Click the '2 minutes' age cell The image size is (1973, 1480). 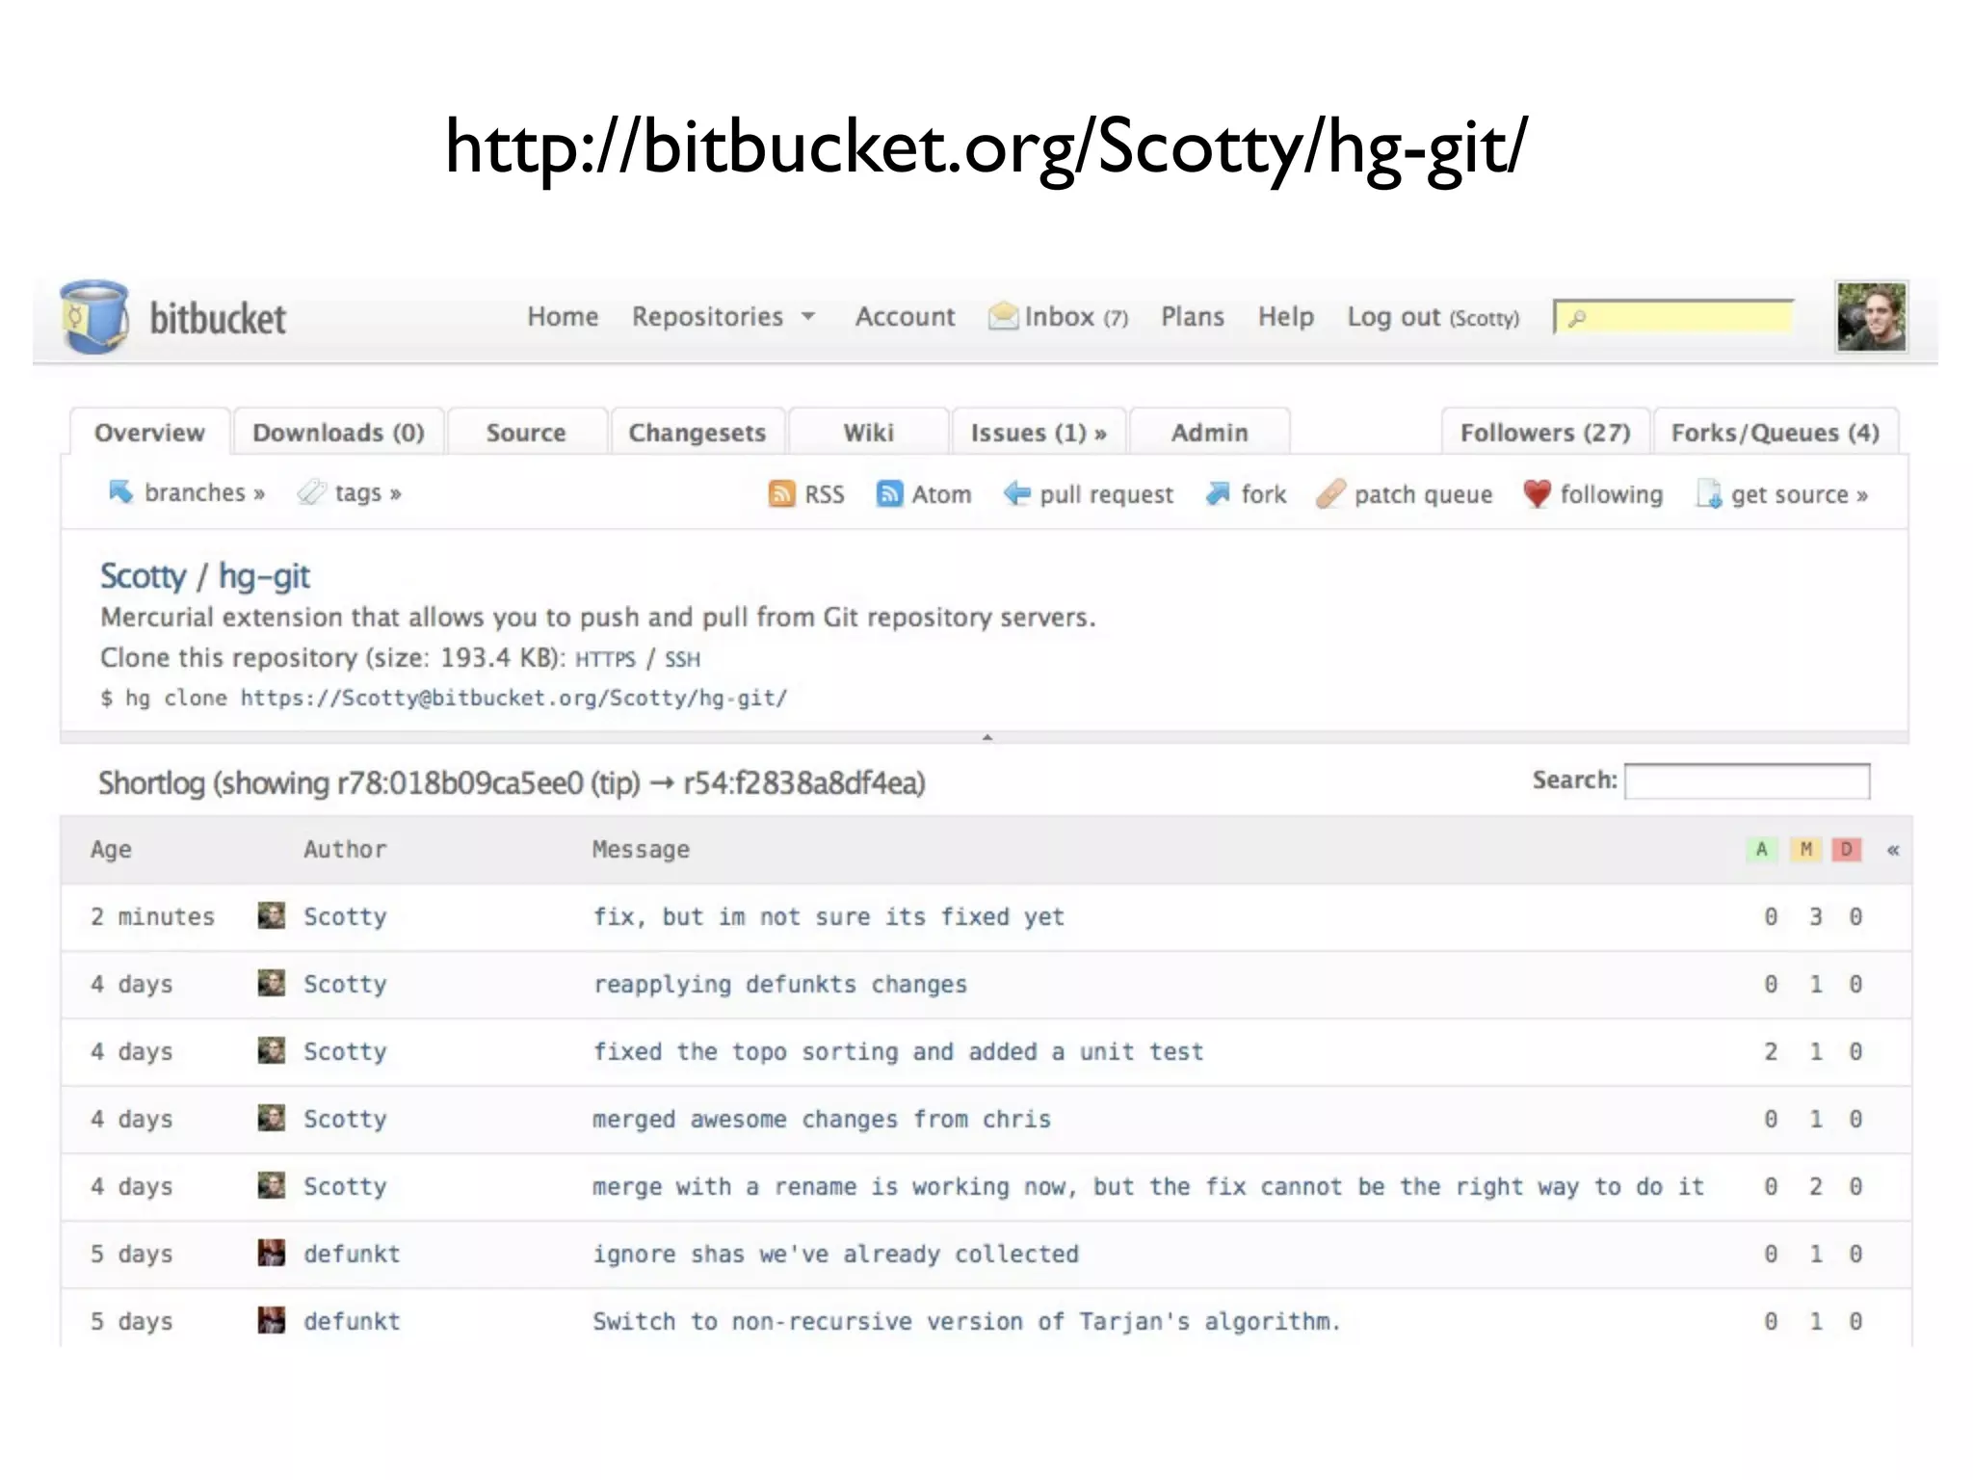pos(152,916)
